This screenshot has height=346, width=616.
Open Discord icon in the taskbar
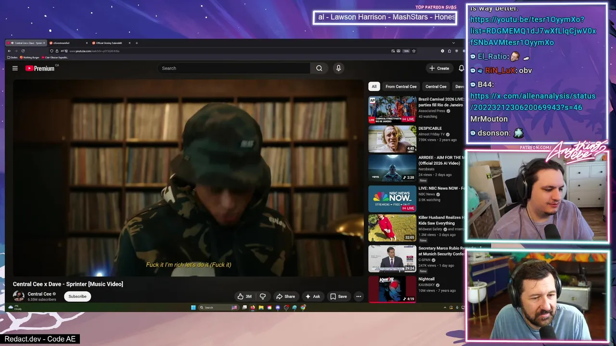[x=278, y=308]
